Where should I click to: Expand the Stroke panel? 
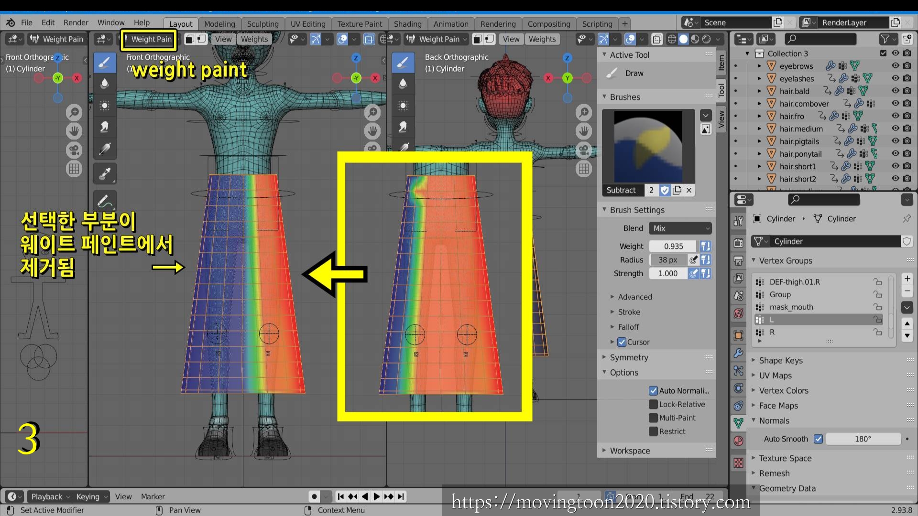628,312
